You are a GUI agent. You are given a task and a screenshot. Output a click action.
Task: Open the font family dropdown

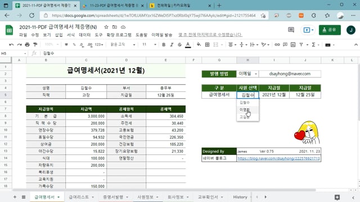point(123,44)
